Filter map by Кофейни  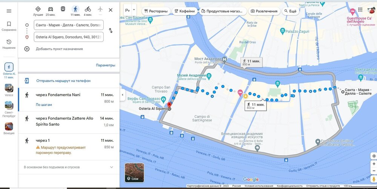[184, 11]
